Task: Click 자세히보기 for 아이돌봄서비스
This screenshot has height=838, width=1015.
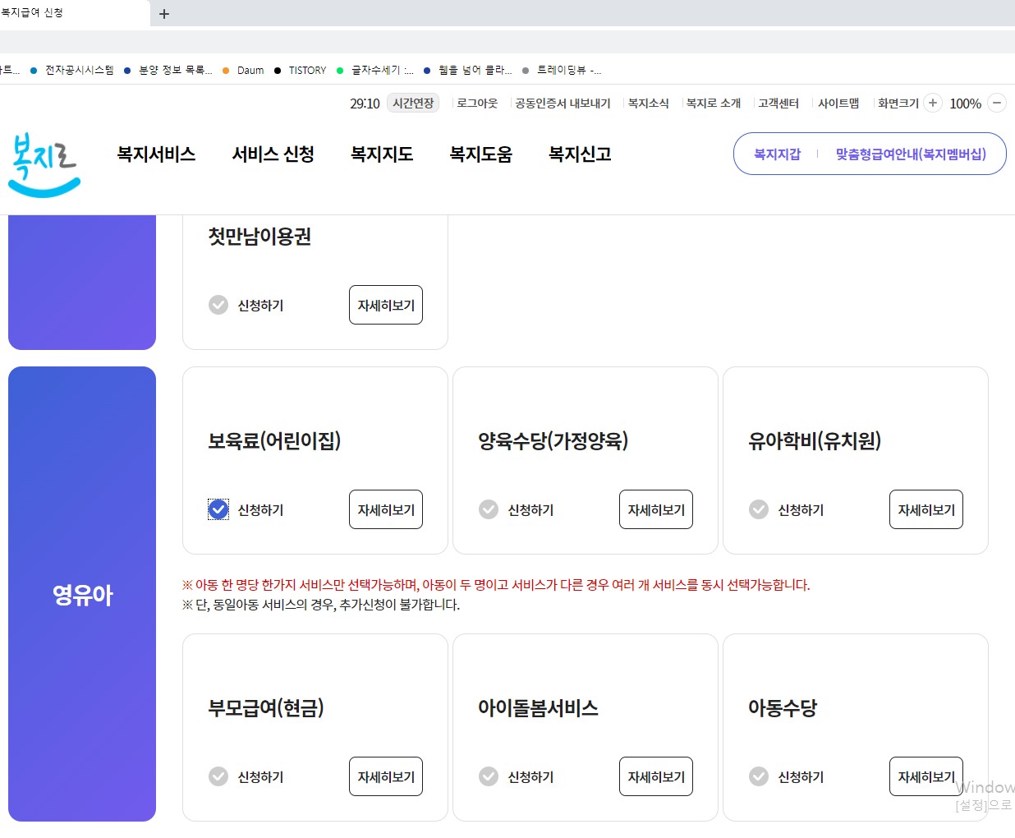Action: tap(656, 776)
